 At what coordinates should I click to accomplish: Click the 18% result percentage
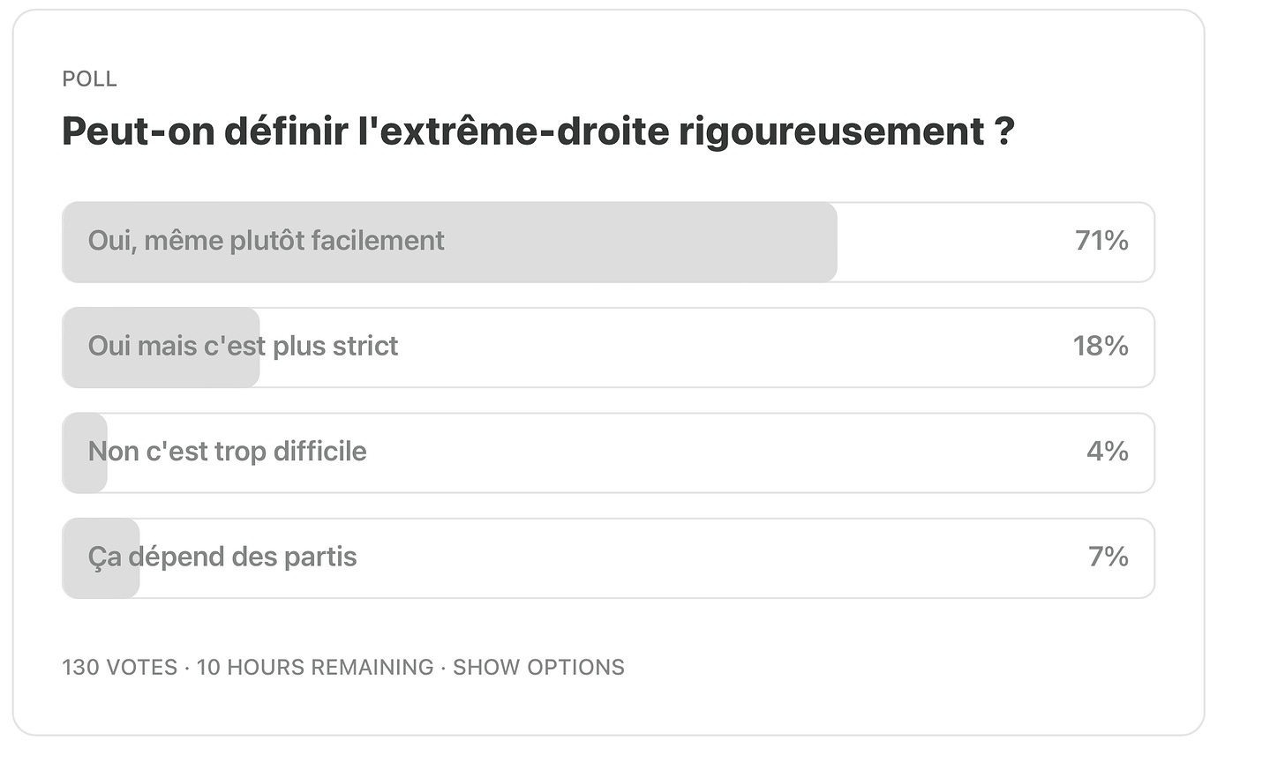[1101, 346]
